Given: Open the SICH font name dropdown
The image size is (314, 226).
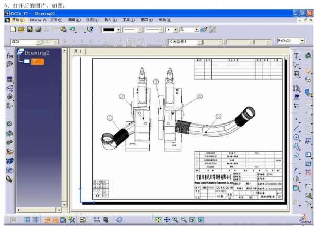Looking at the screenshot, I should [38, 42].
